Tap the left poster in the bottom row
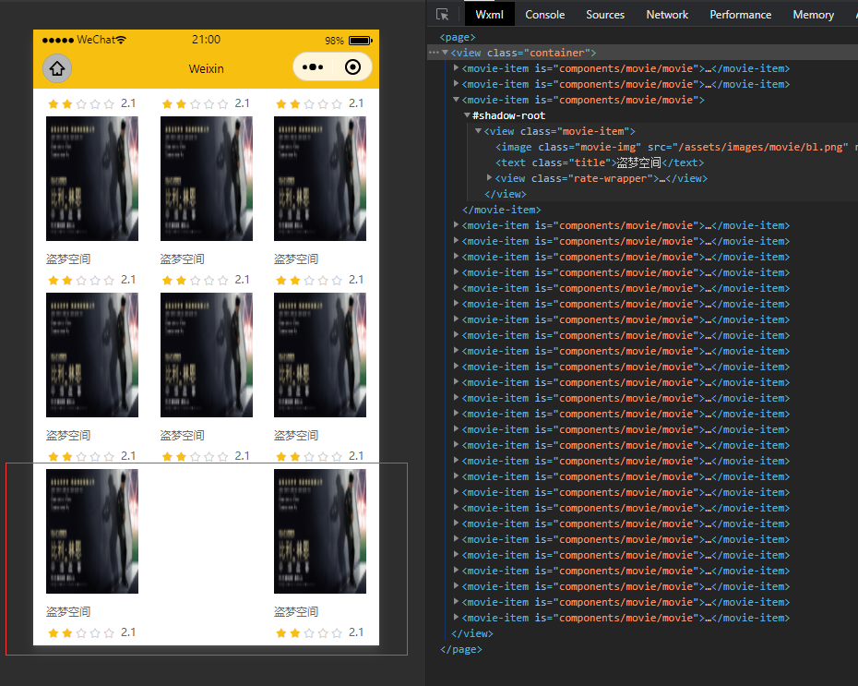The image size is (858, 686). click(x=92, y=531)
